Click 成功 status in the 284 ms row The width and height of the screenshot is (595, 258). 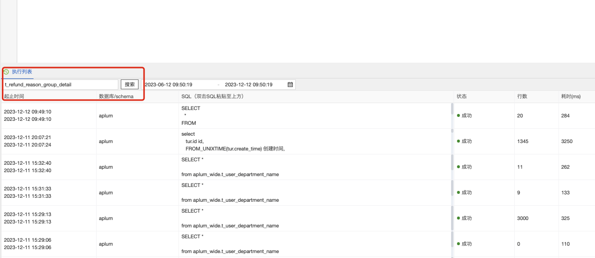pyautogui.click(x=464, y=115)
